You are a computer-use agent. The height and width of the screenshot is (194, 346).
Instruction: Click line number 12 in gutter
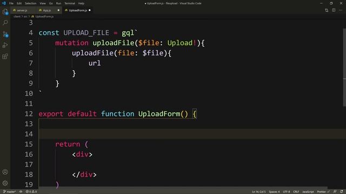pyautogui.click(x=29, y=114)
